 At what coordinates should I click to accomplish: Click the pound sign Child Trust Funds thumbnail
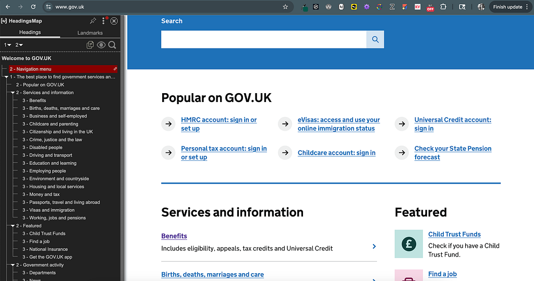tap(409, 244)
